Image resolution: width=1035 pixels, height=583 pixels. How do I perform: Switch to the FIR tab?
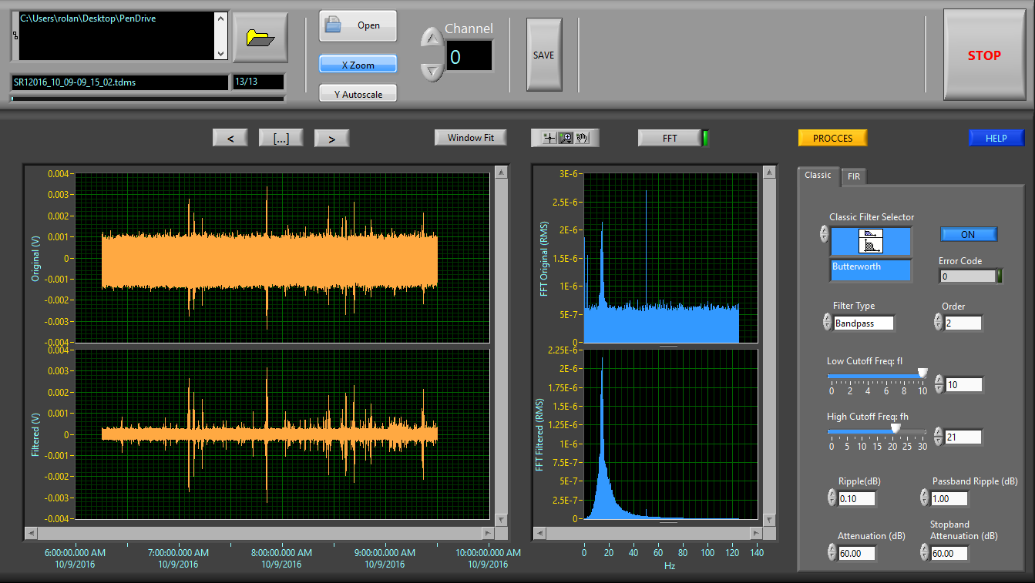pos(854,176)
